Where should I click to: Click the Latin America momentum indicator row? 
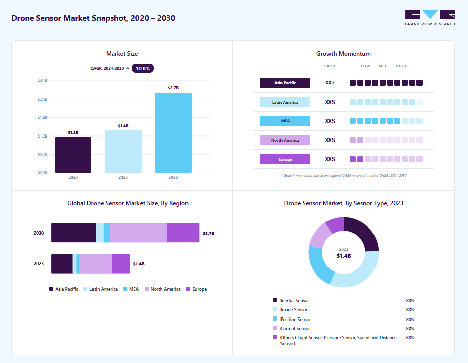(386, 102)
